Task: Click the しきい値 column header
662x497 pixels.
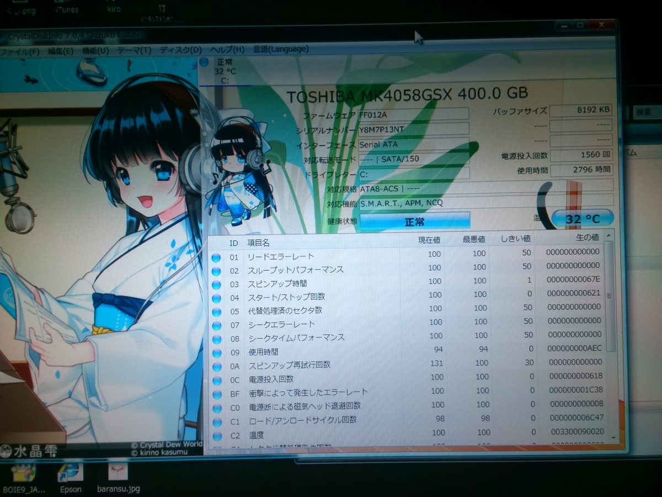Action: click(515, 239)
